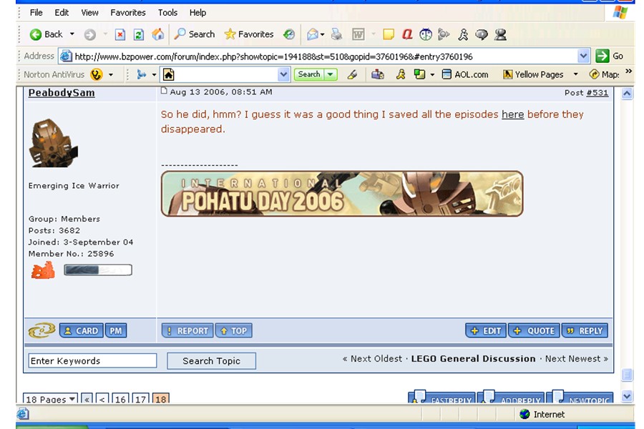
Task: Click the CARD button
Action: point(82,330)
